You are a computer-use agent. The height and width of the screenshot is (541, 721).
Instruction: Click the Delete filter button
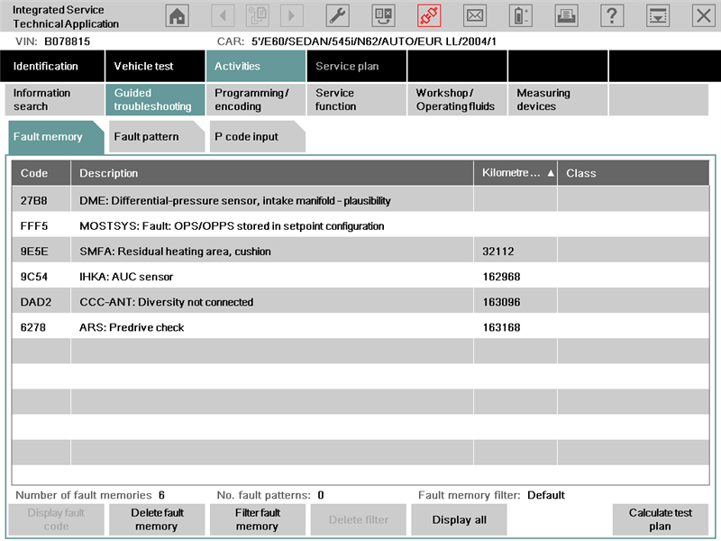358,519
